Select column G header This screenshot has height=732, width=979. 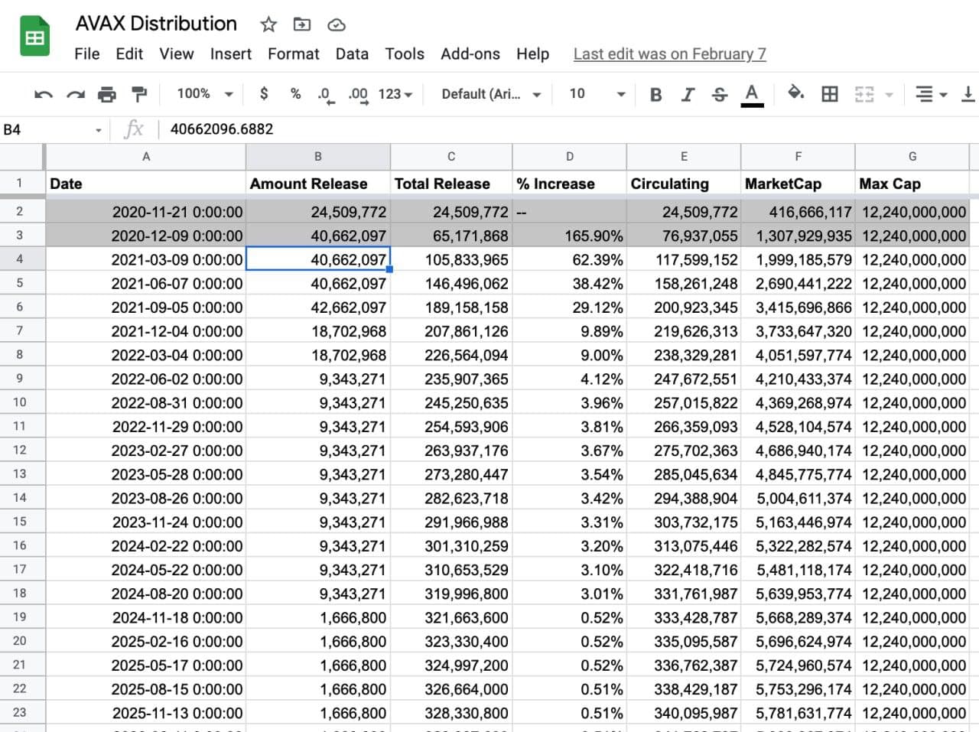(912, 157)
